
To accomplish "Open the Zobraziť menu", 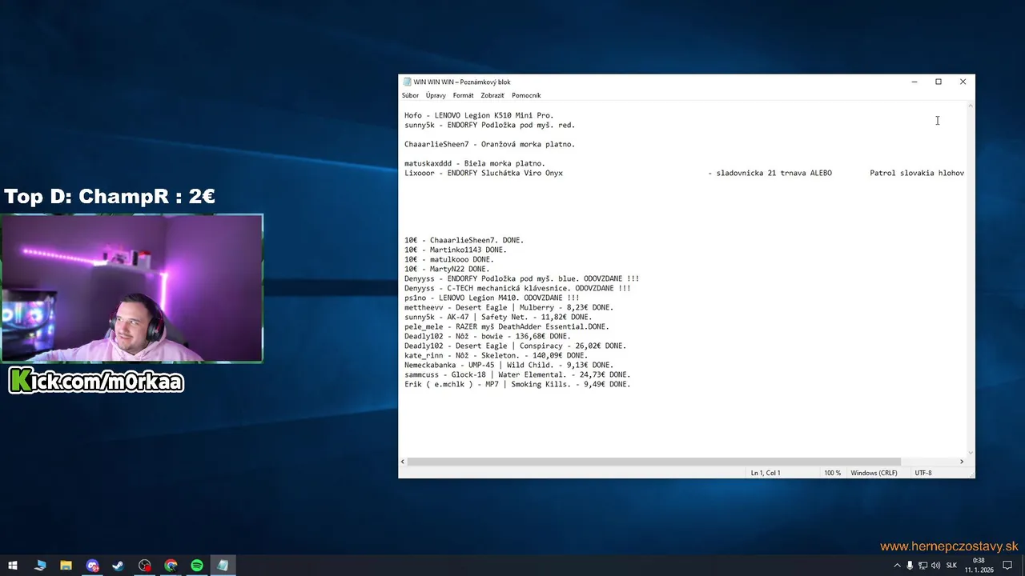I will [492, 95].
